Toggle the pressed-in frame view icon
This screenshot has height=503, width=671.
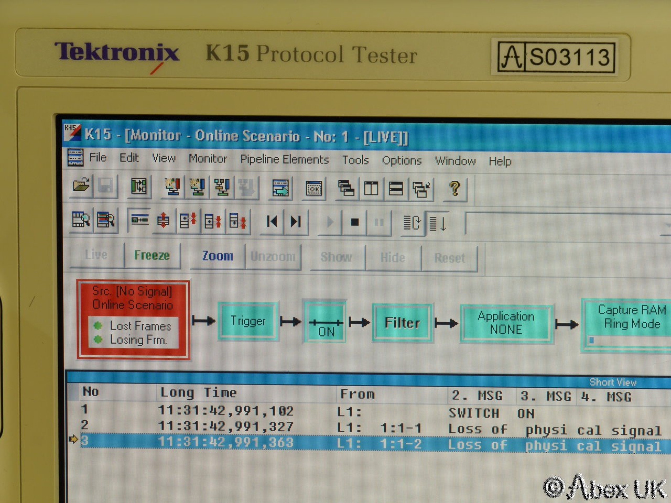[x=139, y=221]
